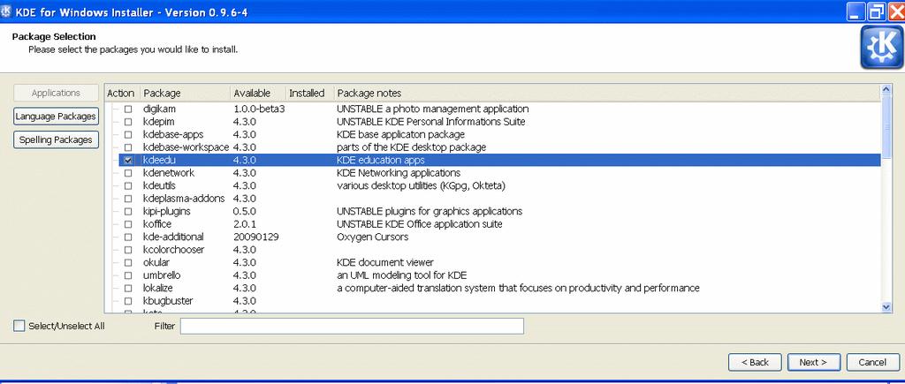
Task: Open the Spelling Packages tab
Action: pos(56,140)
